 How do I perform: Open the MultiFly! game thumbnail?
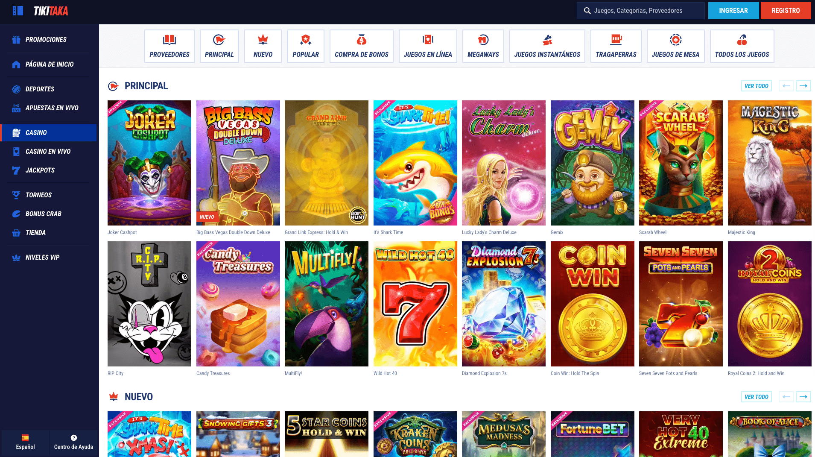[x=327, y=304]
